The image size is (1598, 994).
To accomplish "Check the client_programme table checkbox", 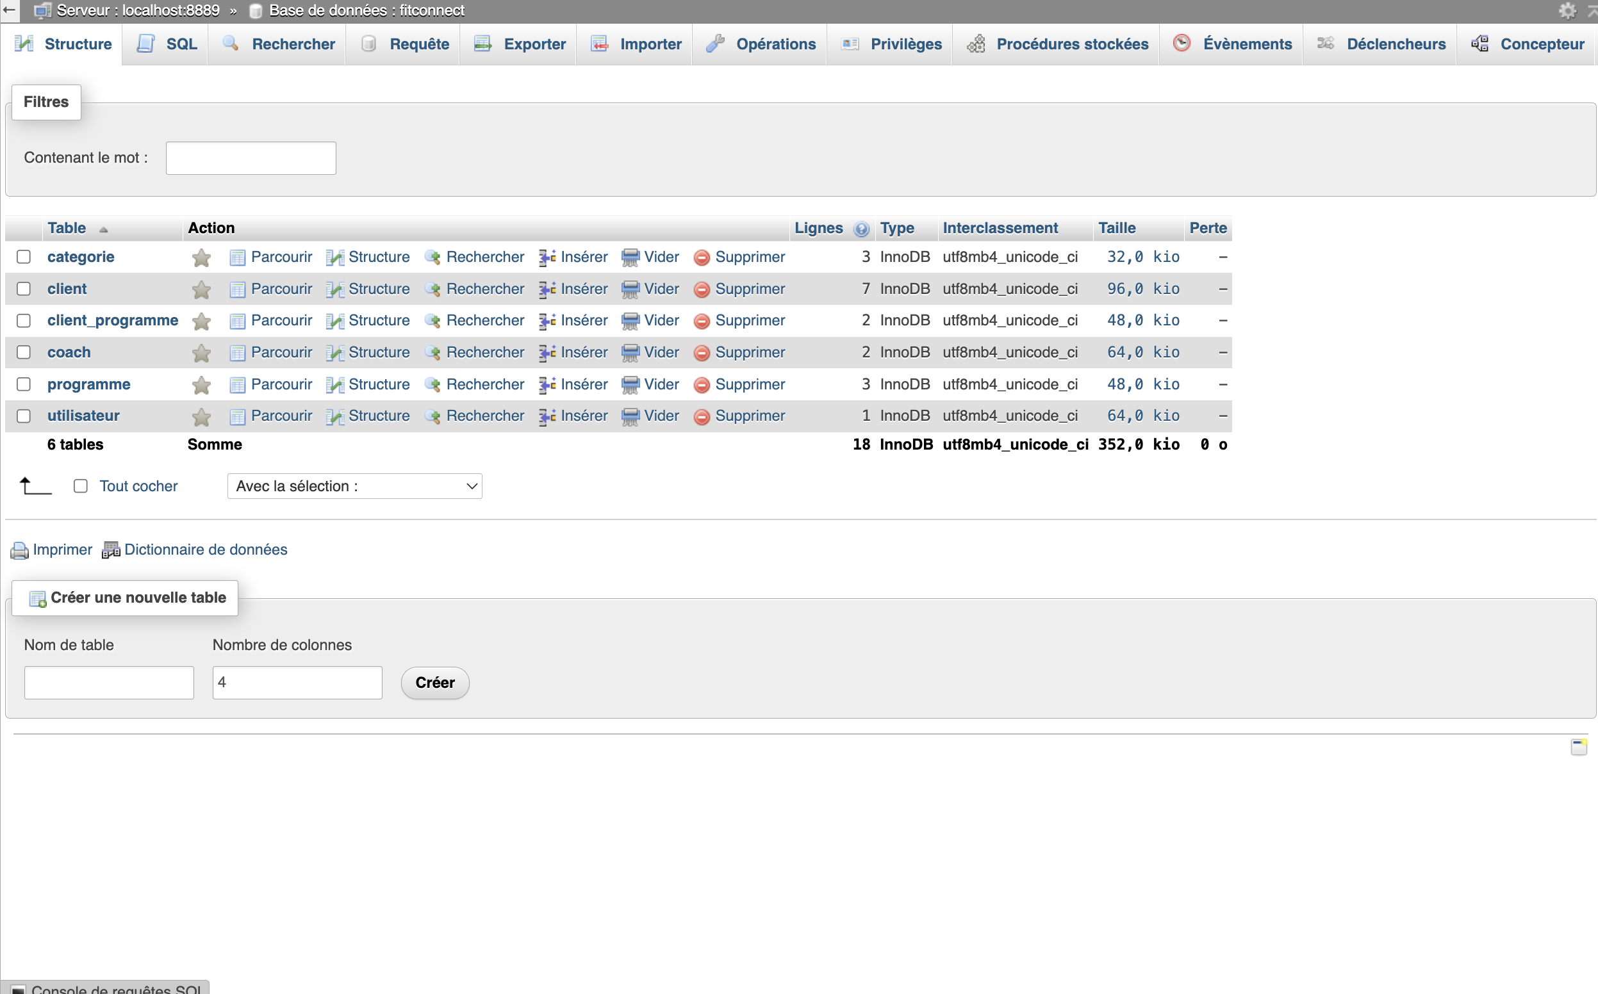I will [x=24, y=321].
